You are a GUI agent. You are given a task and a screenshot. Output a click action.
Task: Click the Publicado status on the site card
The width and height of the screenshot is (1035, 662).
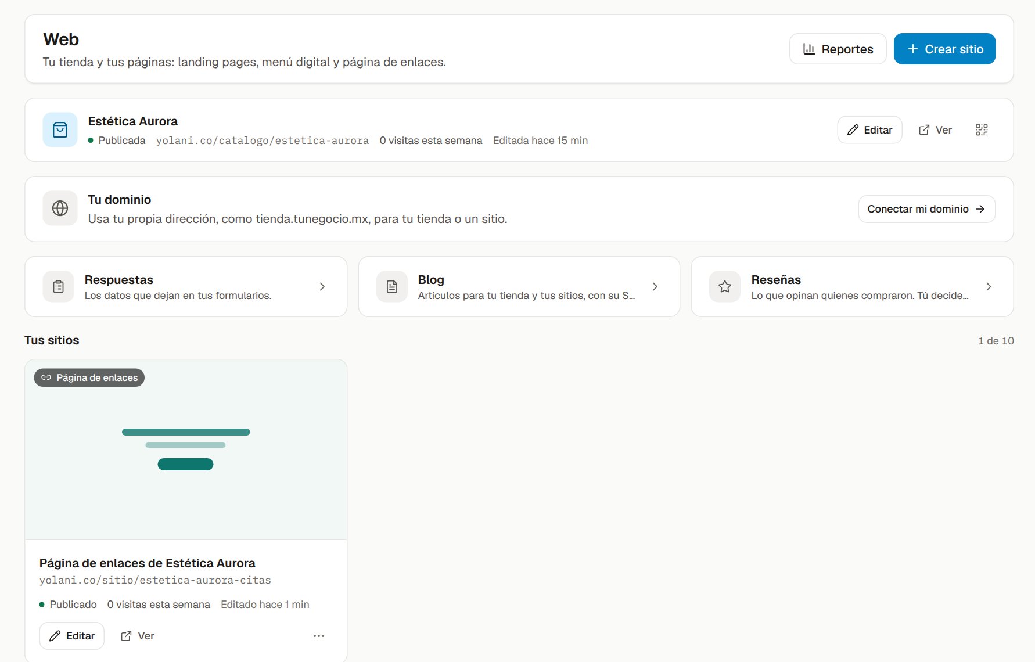pyautogui.click(x=68, y=605)
